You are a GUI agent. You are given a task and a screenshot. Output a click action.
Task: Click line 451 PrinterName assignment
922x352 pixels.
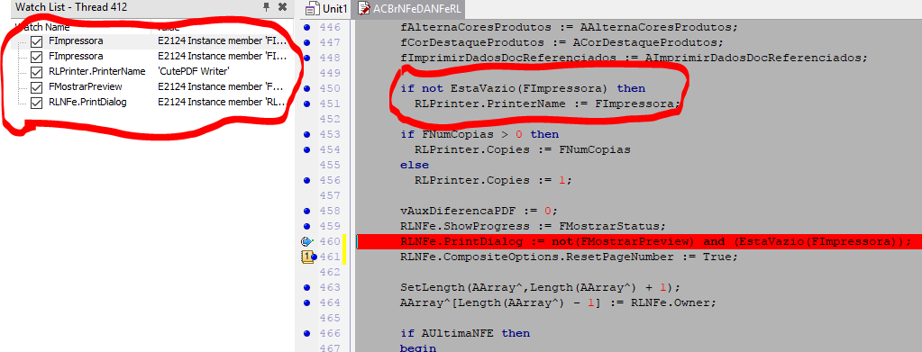pyautogui.click(x=547, y=104)
